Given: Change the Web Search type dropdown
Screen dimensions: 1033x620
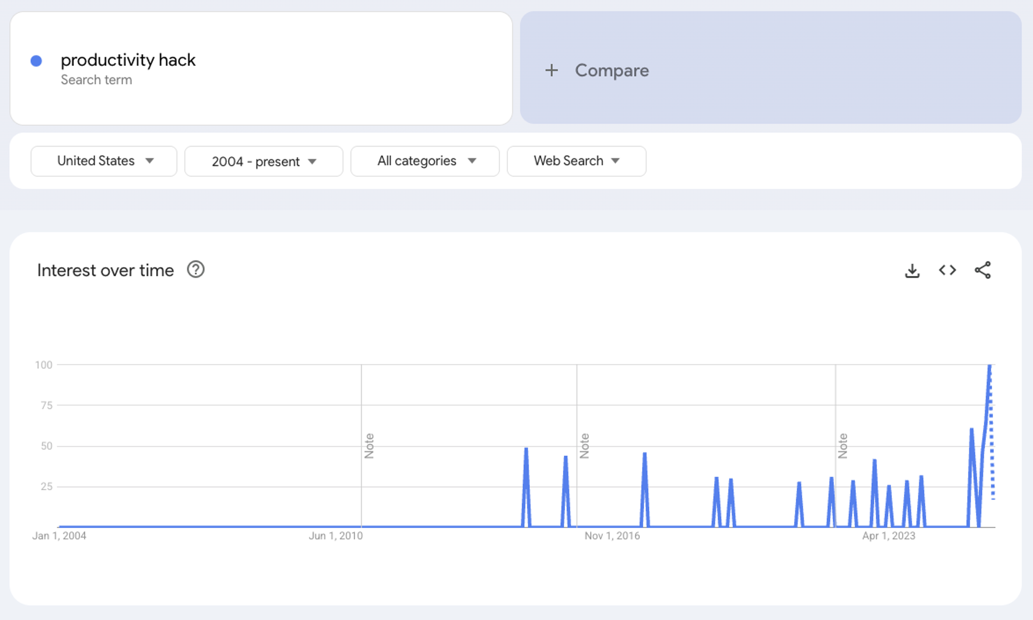Looking at the screenshot, I should pos(569,161).
